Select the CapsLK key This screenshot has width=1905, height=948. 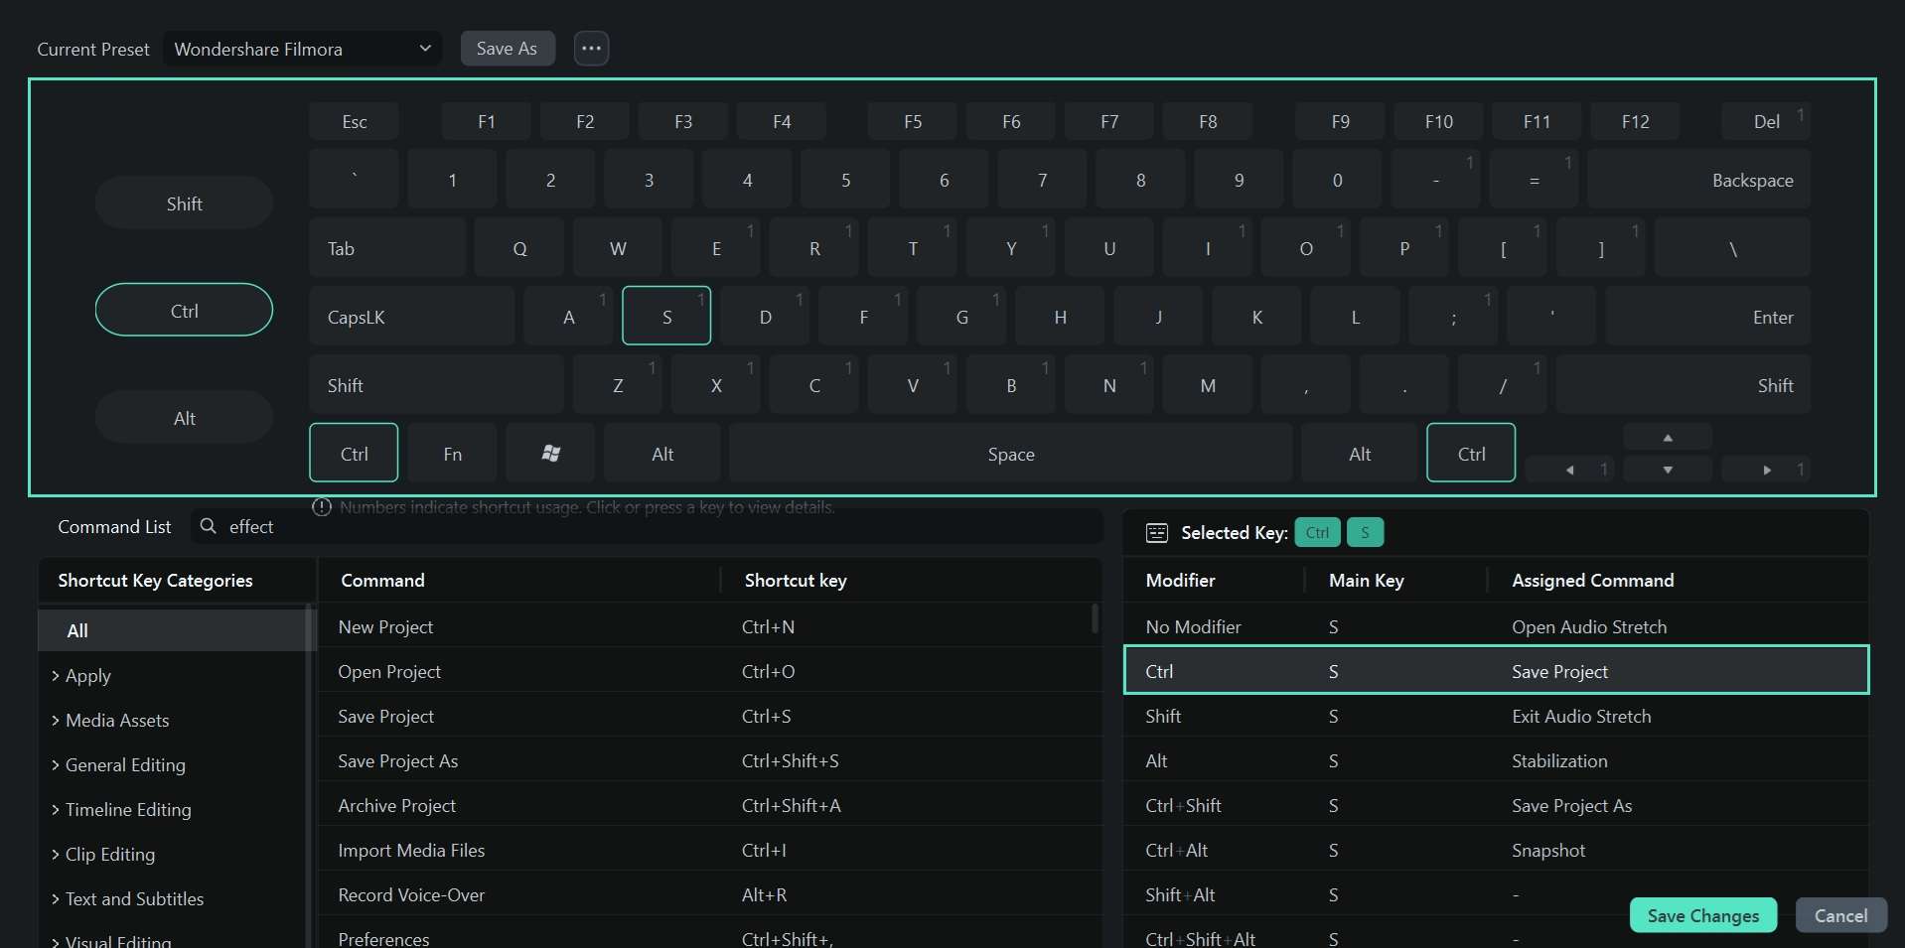click(x=412, y=317)
